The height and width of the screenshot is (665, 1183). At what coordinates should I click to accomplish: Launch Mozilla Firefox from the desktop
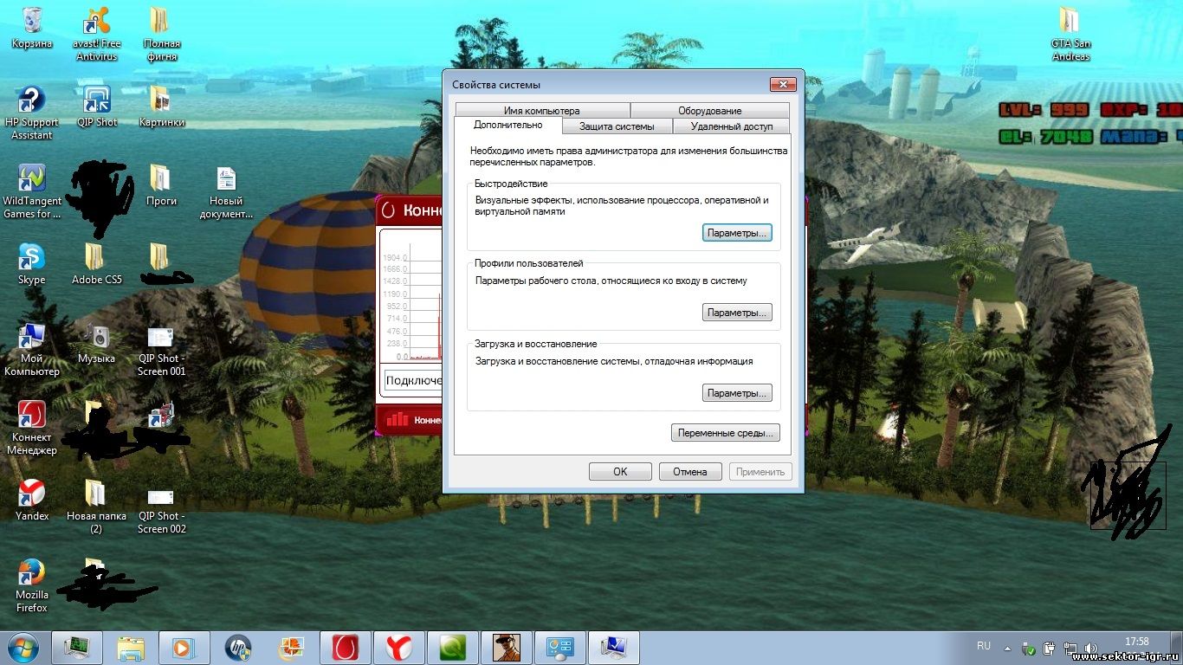[32, 585]
